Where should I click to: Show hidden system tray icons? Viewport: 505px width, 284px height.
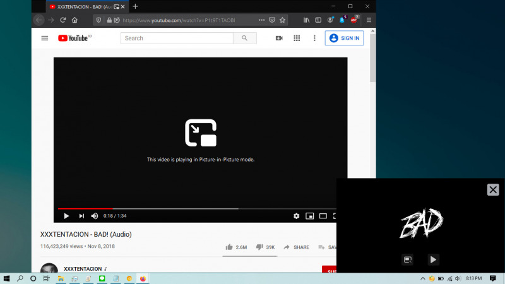point(422,278)
